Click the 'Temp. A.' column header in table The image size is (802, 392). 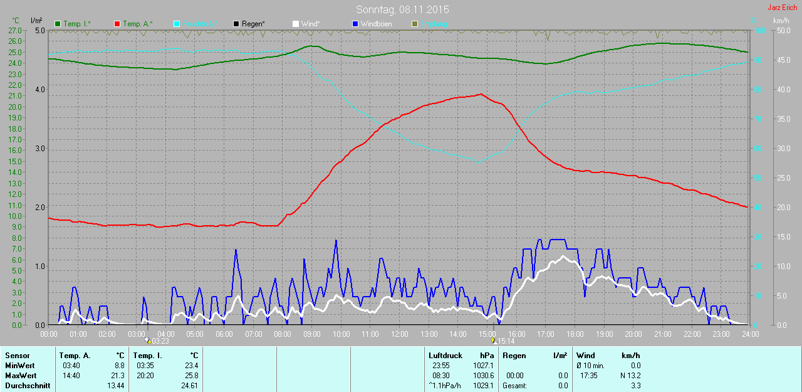pos(75,356)
